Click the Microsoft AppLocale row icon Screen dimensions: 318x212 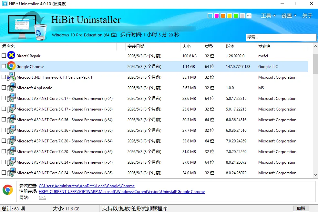pos(11,87)
